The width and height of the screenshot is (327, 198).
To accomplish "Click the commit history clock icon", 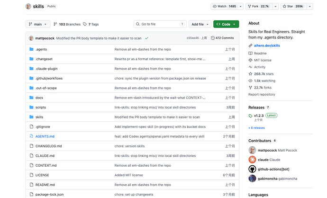I will tap(213, 38).
